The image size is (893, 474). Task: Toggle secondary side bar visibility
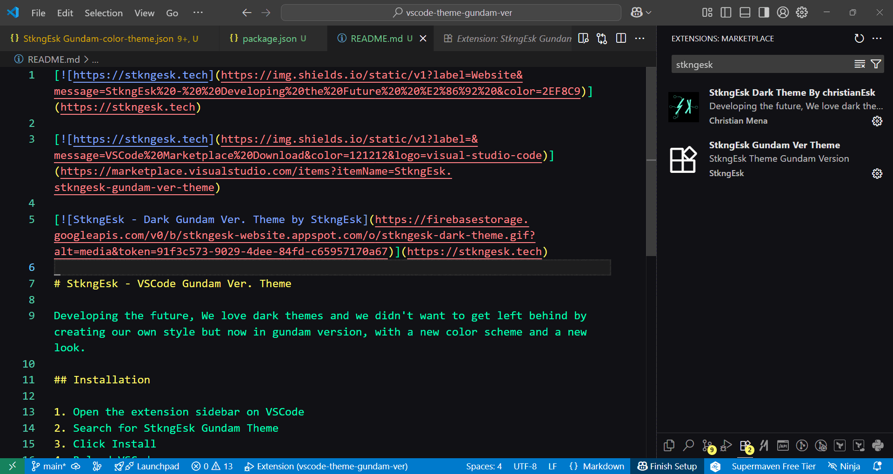[764, 13]
